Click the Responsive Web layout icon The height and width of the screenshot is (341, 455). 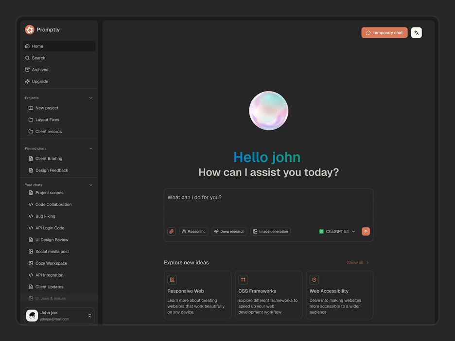172,280
